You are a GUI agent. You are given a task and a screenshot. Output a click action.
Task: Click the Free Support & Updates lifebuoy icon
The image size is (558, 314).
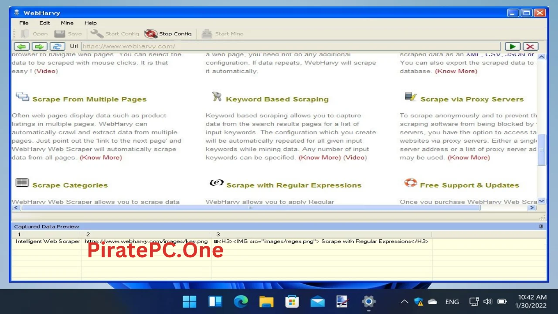(410, 183)
